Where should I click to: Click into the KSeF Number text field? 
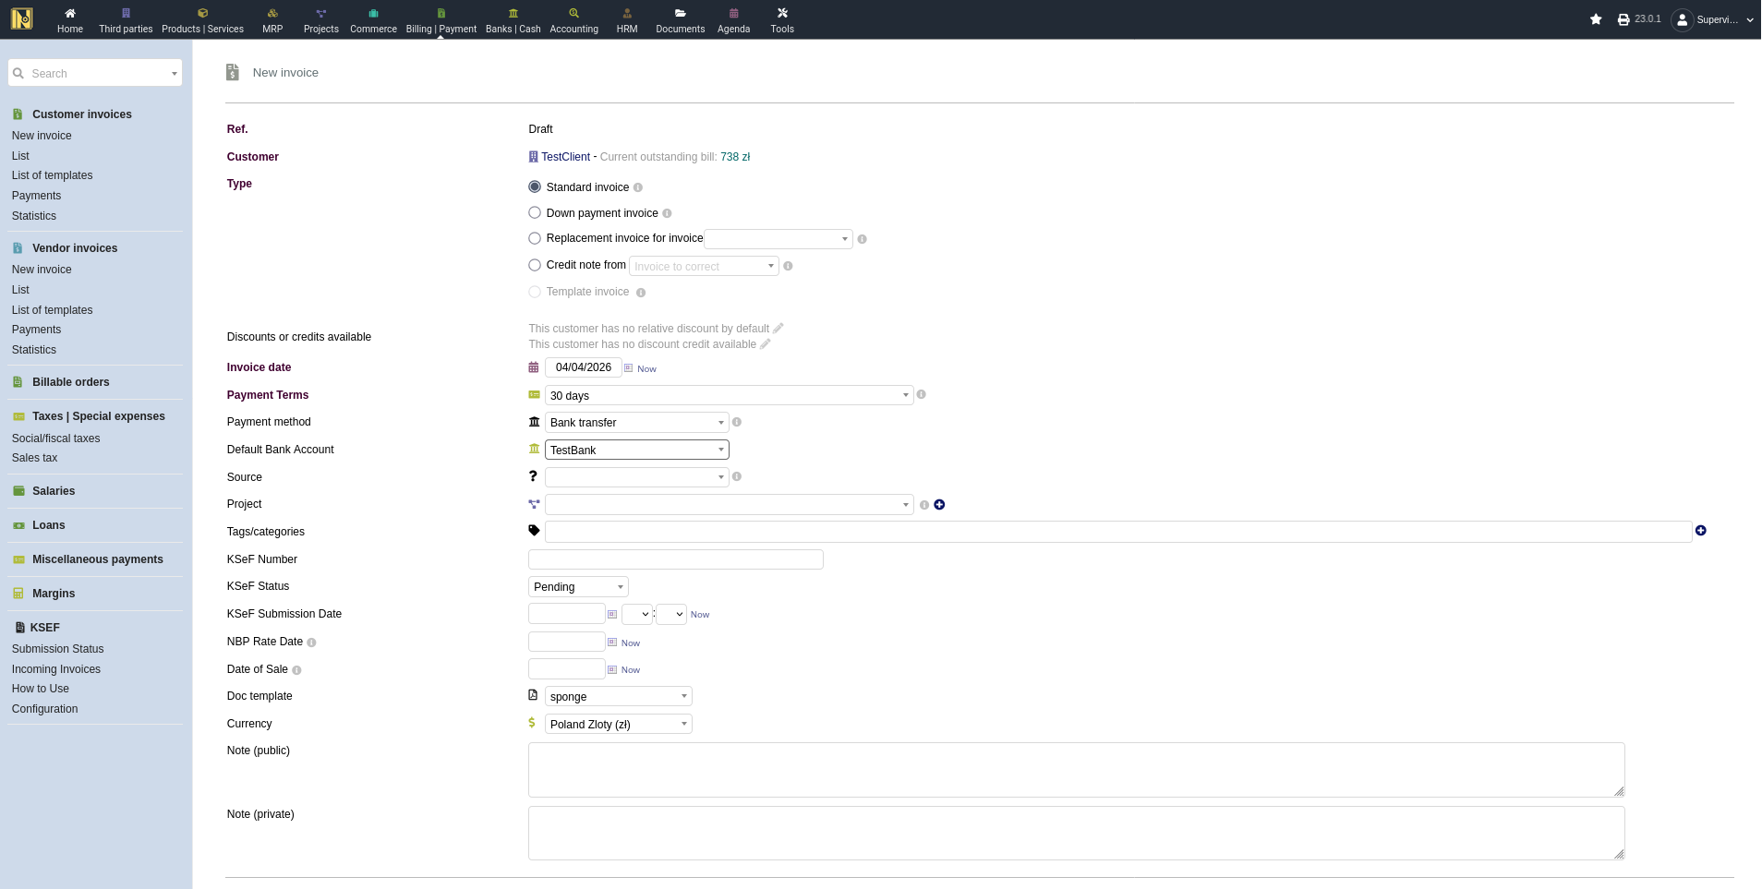click(675, 559)
